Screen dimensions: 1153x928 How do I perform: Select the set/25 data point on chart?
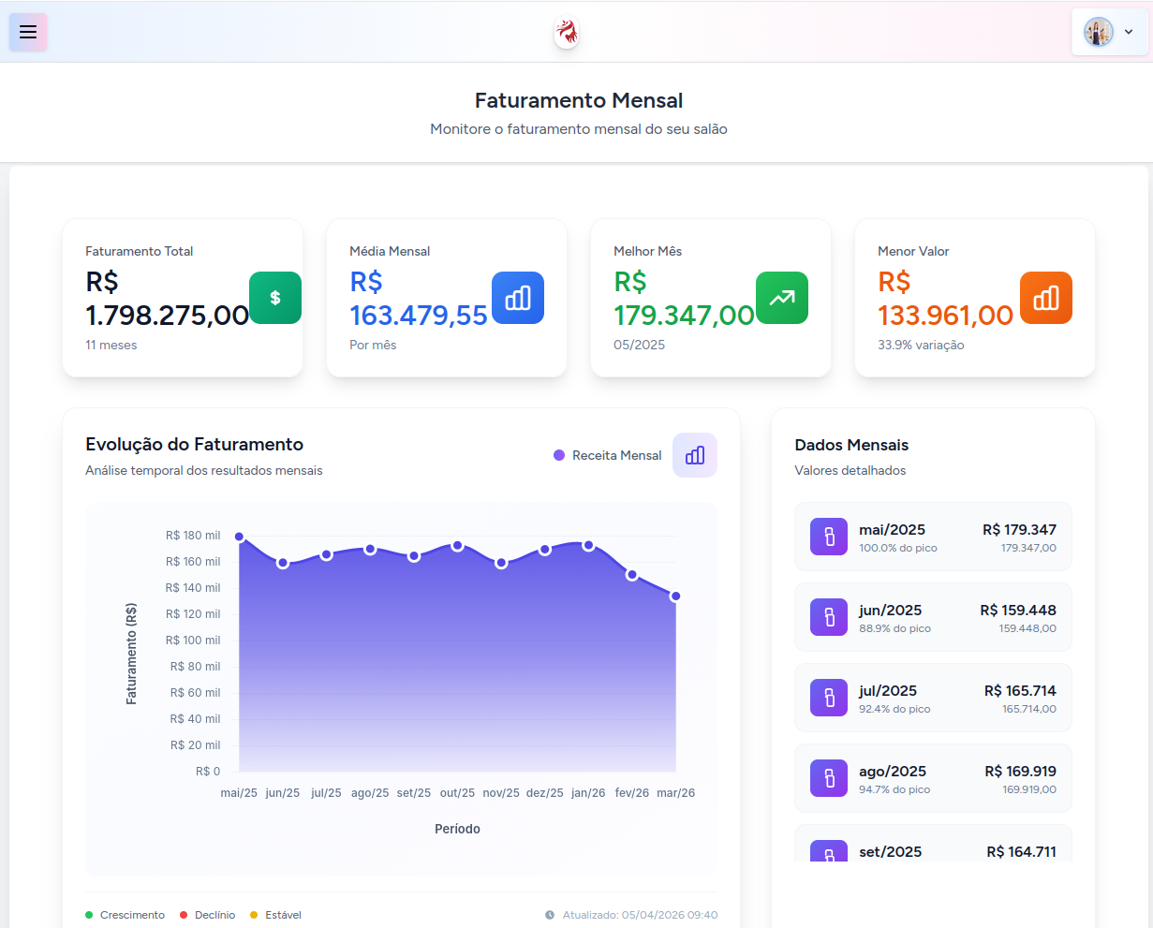(414, 556)
